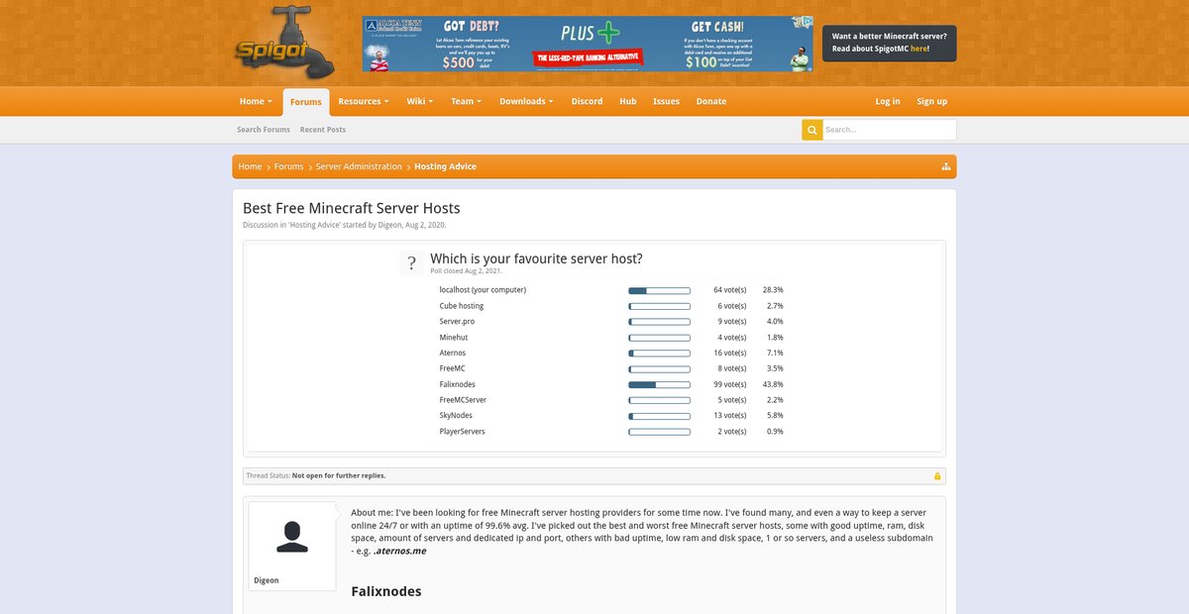Image resolution: width=1189 pixels, height=614 pixels.
Task: Click the Digeon username under avatar
Action: [x=266, y=580]
